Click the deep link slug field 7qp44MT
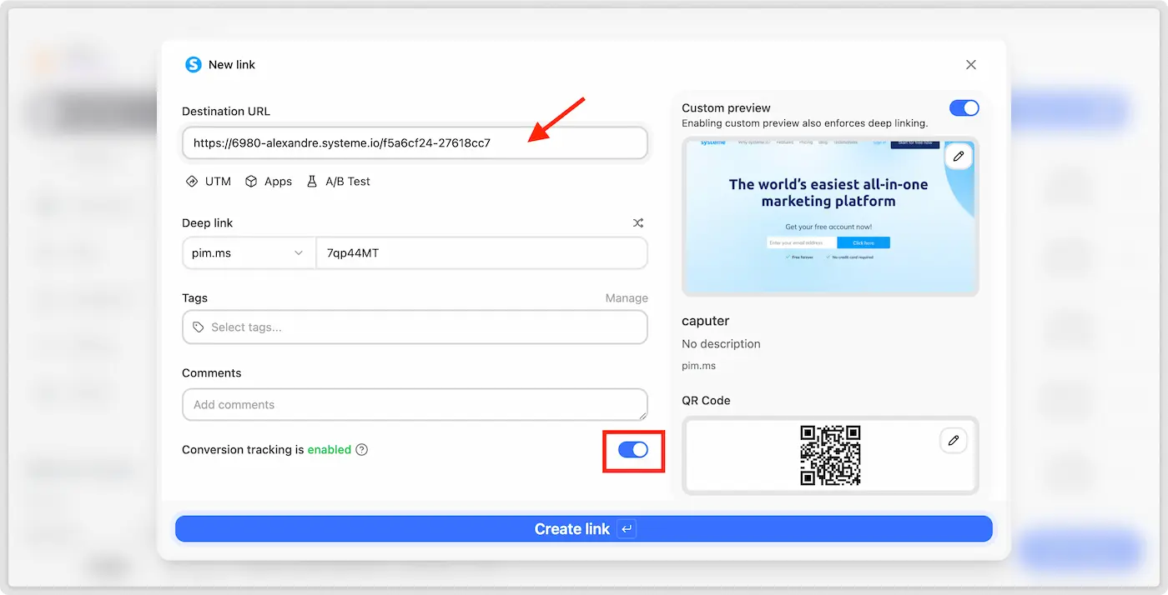 click(x=481, y=253)
